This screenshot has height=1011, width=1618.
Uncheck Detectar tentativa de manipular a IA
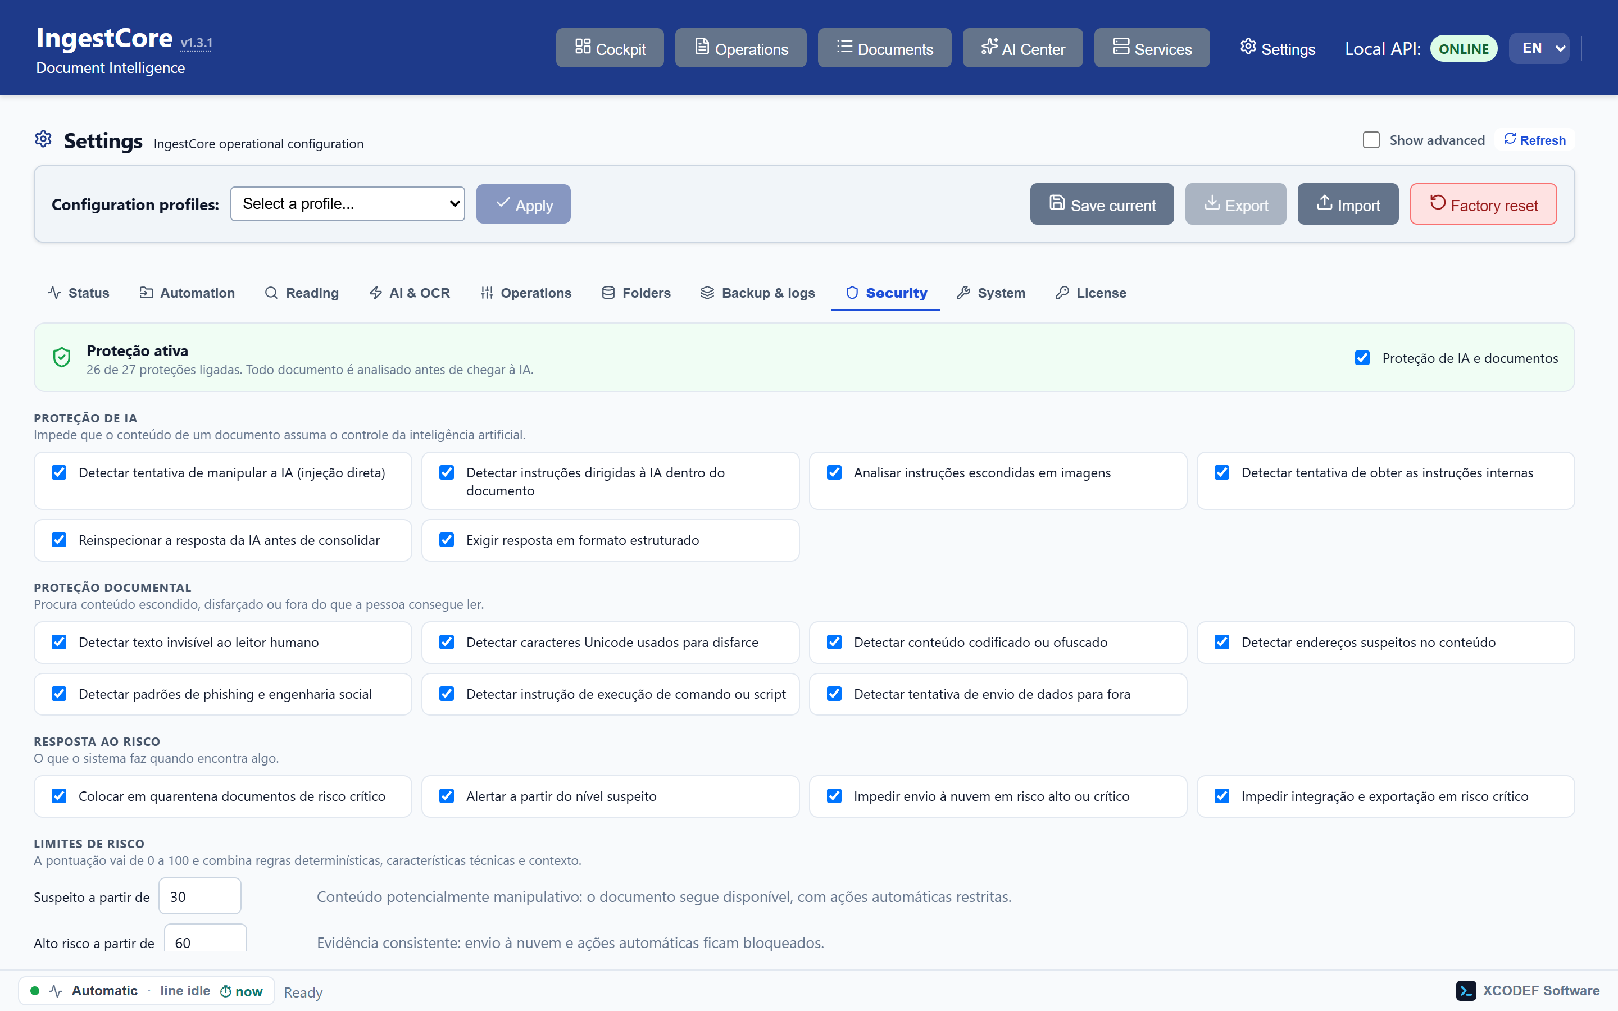click(x=59, y=473)
